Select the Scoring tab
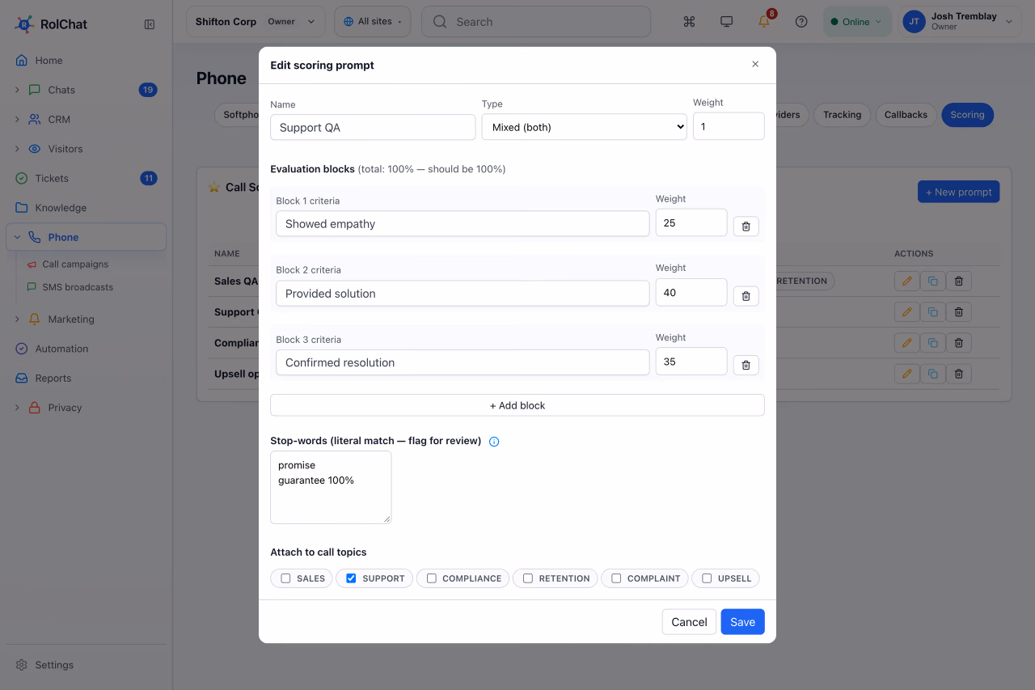The width and height of the screenshot is (1035, 690). 967,115
